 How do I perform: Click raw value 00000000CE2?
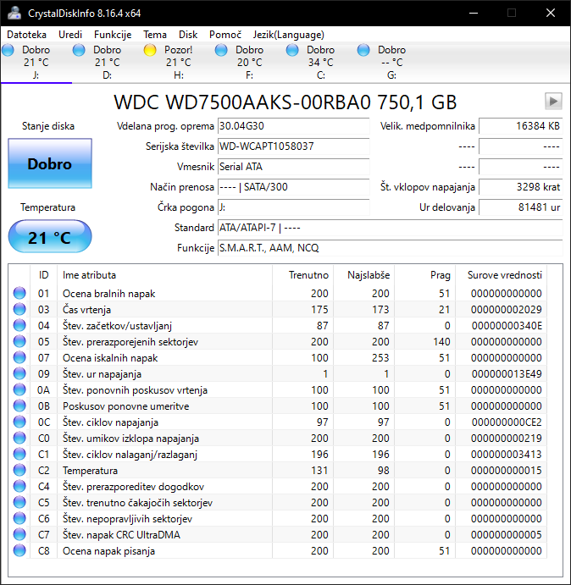point(507,422)
